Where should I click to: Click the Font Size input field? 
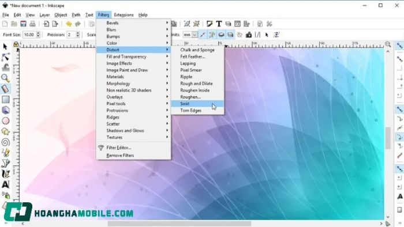(x=29, y=35)
